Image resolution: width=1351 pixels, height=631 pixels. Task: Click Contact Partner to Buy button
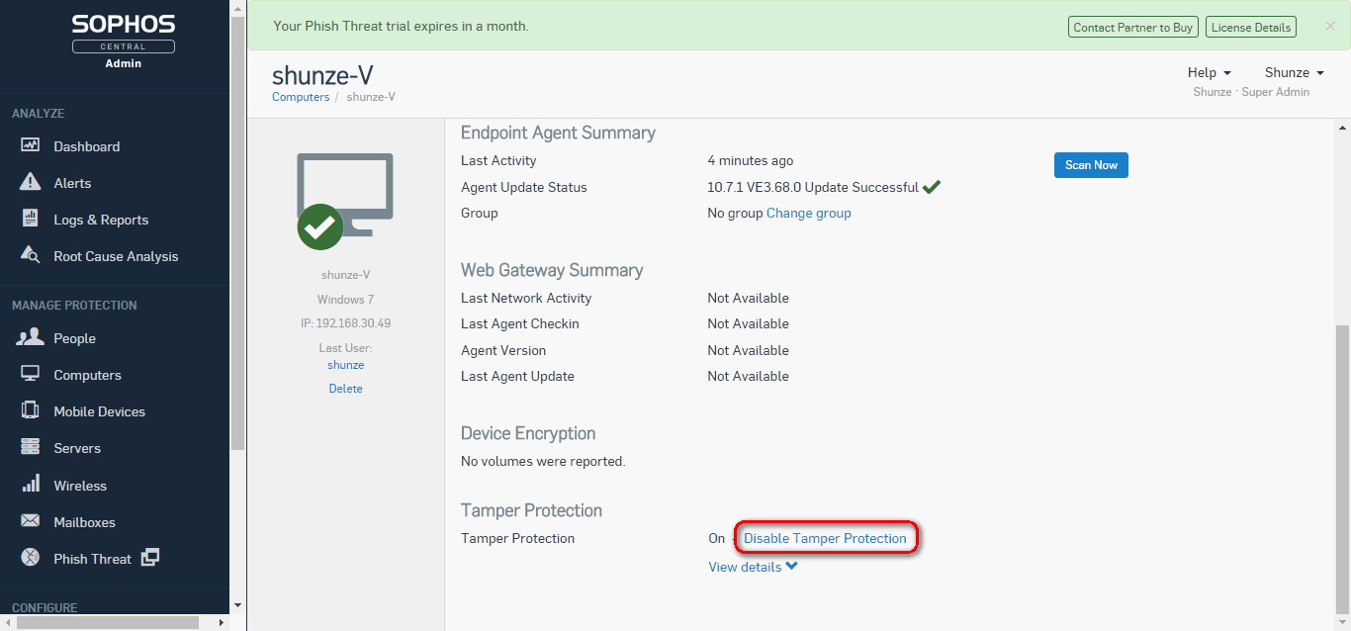click(1132, 28)
